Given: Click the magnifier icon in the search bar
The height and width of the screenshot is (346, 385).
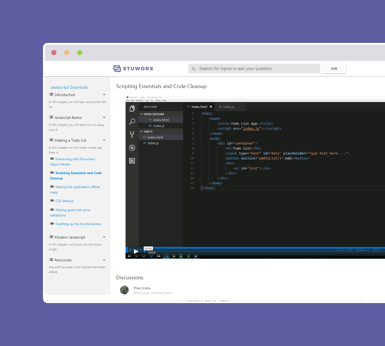Looking at the screenshot, I should [x=193, y=69].
